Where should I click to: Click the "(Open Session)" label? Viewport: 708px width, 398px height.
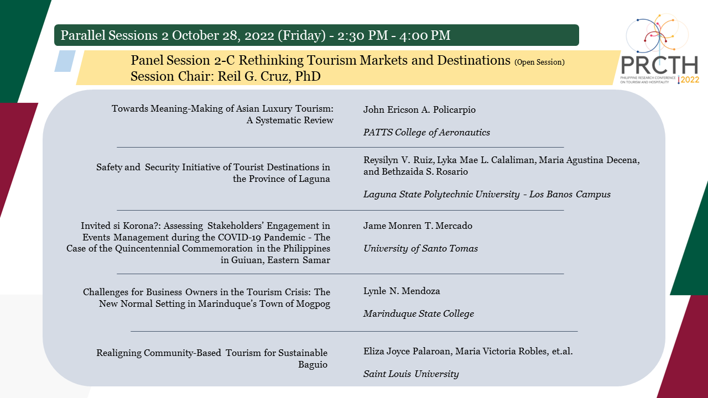(539, 62)
